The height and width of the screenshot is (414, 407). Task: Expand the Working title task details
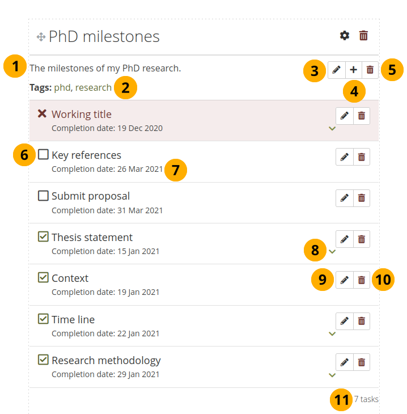coord(332,129)
